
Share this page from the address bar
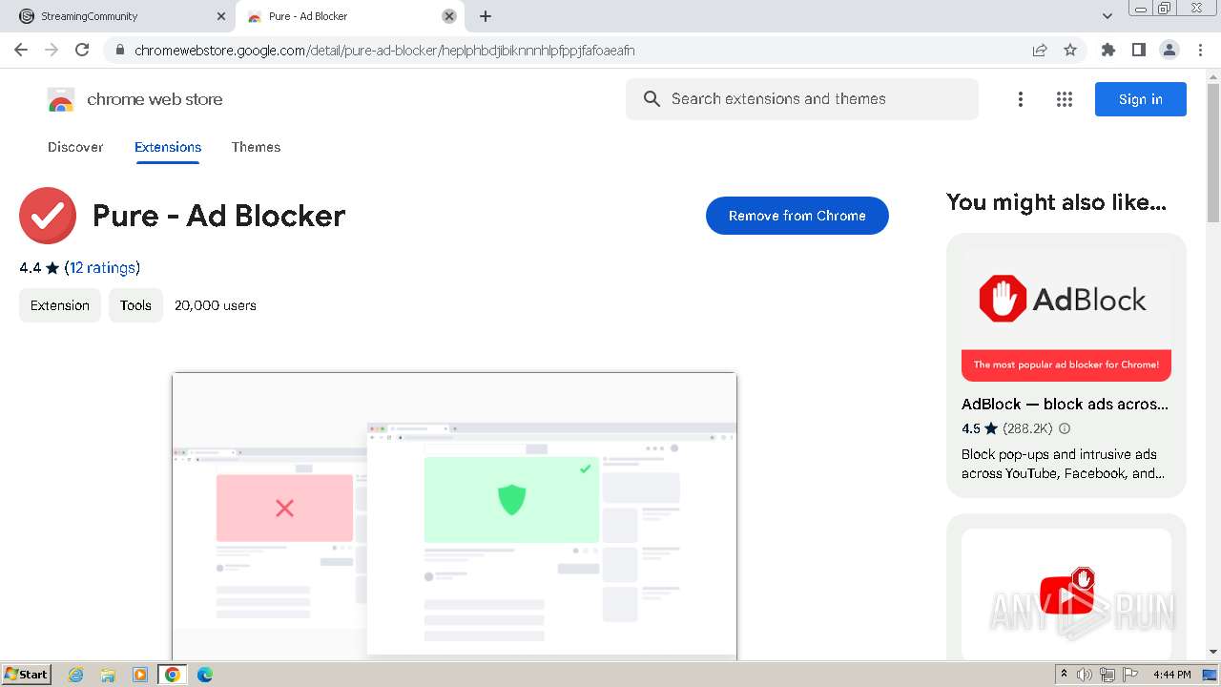click(1040, 50)
